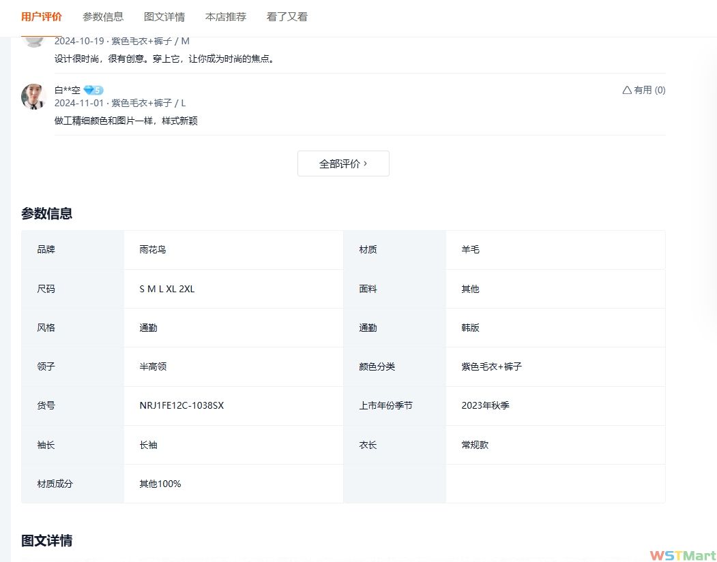Click the 图文详情 section heading

click(46, 540)
